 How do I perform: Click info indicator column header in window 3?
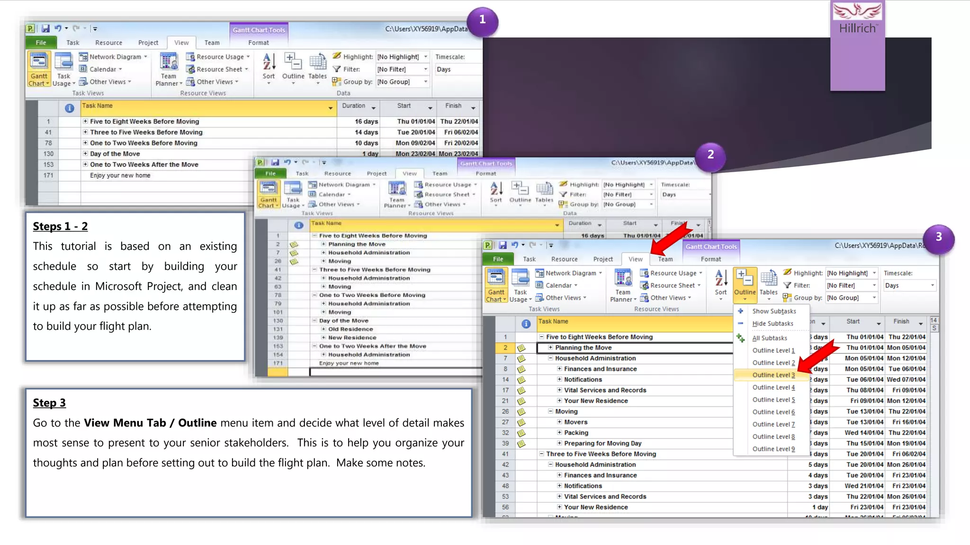(x=526, y=324)
